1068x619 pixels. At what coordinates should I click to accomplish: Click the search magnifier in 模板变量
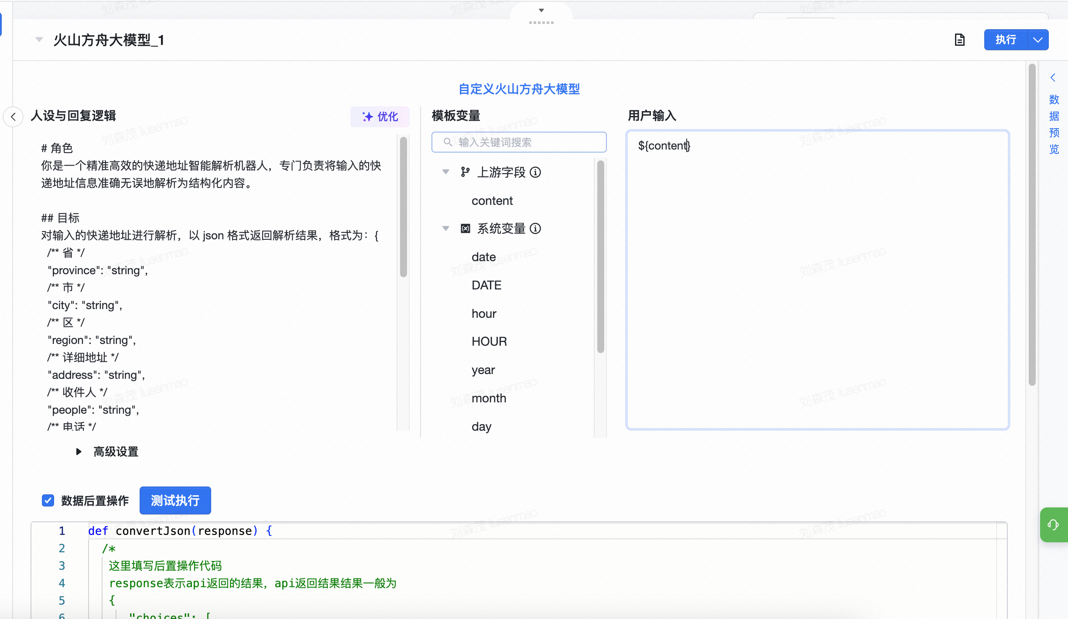coord(448,142)
